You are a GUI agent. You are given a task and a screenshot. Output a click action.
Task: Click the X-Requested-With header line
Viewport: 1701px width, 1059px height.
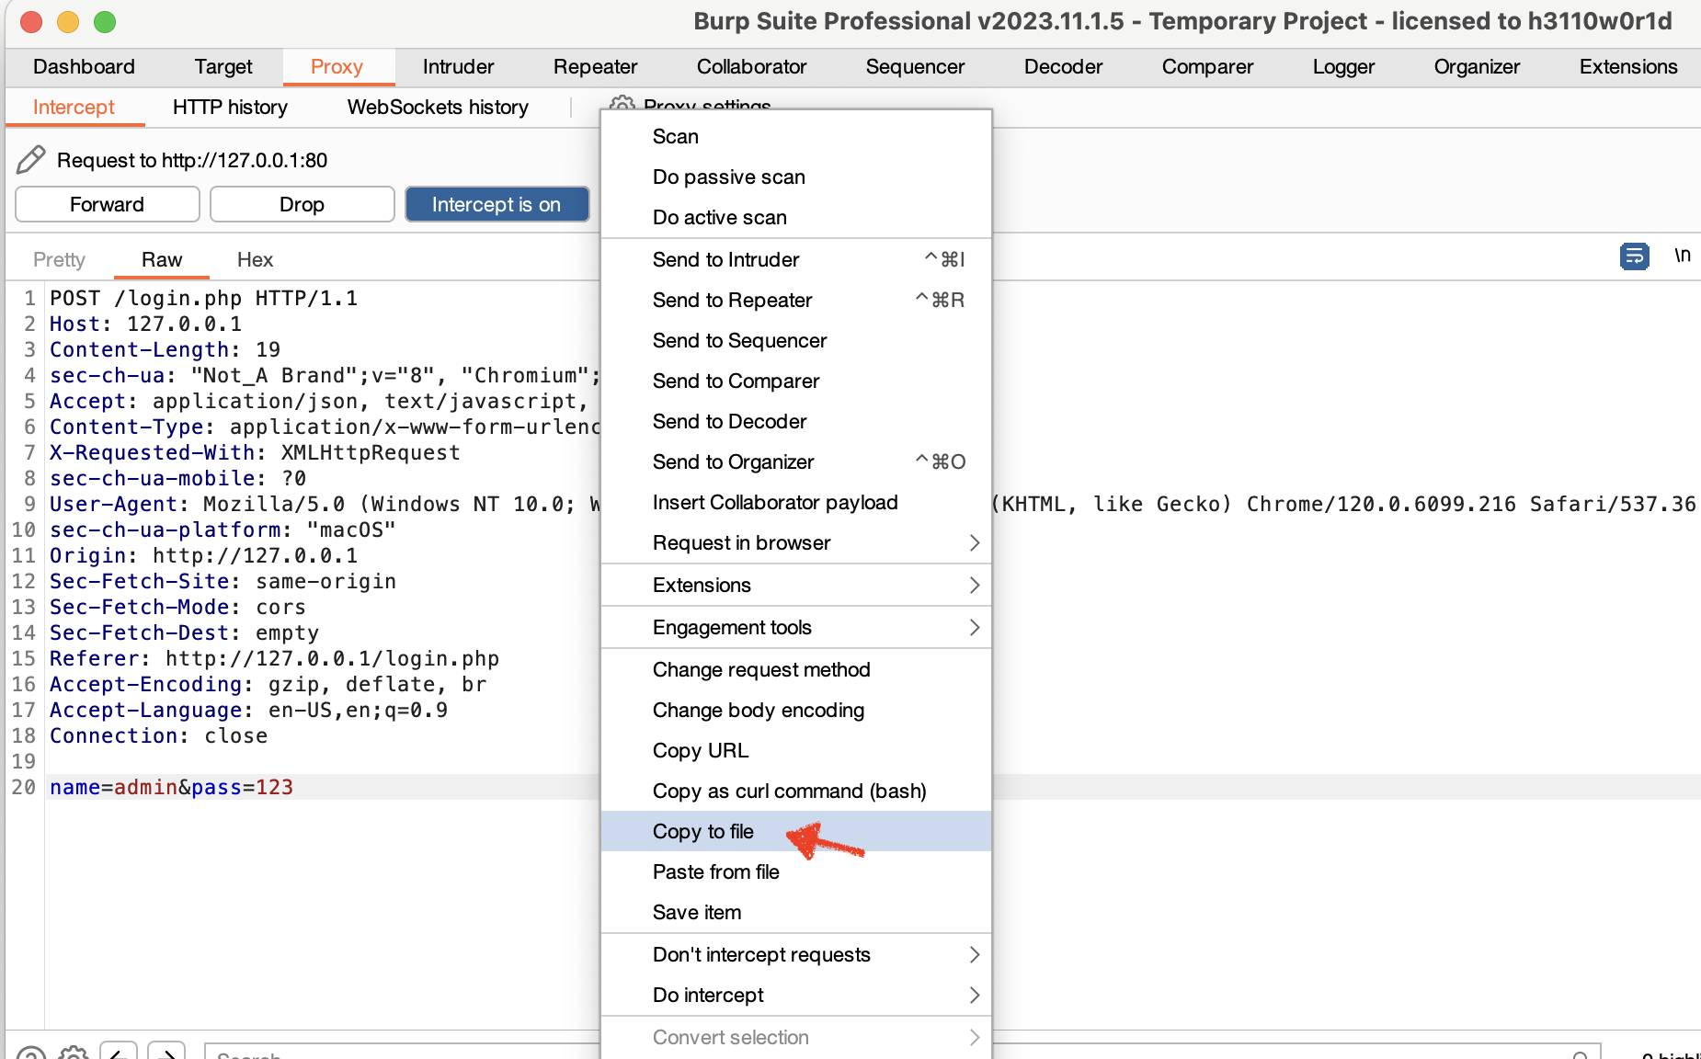(x=255, y=452)
